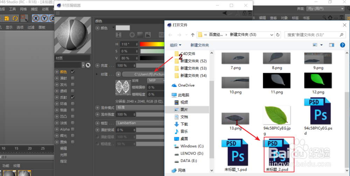The width and height of the screenshot is (350, 176).
Task: Enable the 透明 channel checkbox
Action: [73, 91]
